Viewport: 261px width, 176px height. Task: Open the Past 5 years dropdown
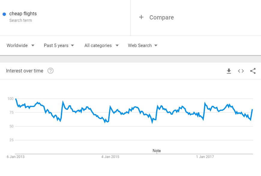(59, 45)
